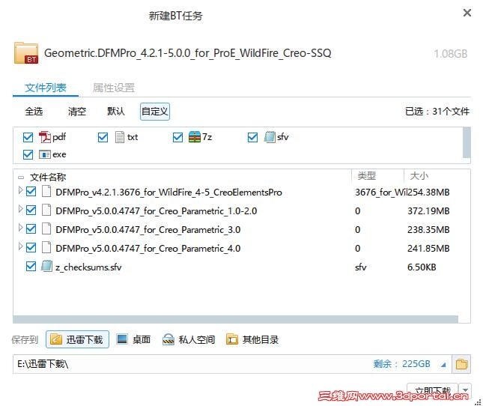The image size is (483, 406).
Task: Click the file icon of DFMPro_v4.2.1.3676 row
Action: (x=46, y=191)
